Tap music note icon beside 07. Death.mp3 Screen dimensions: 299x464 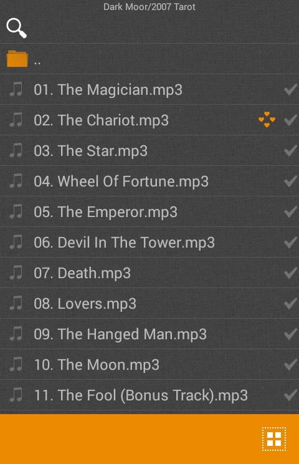tap(16, 273)
